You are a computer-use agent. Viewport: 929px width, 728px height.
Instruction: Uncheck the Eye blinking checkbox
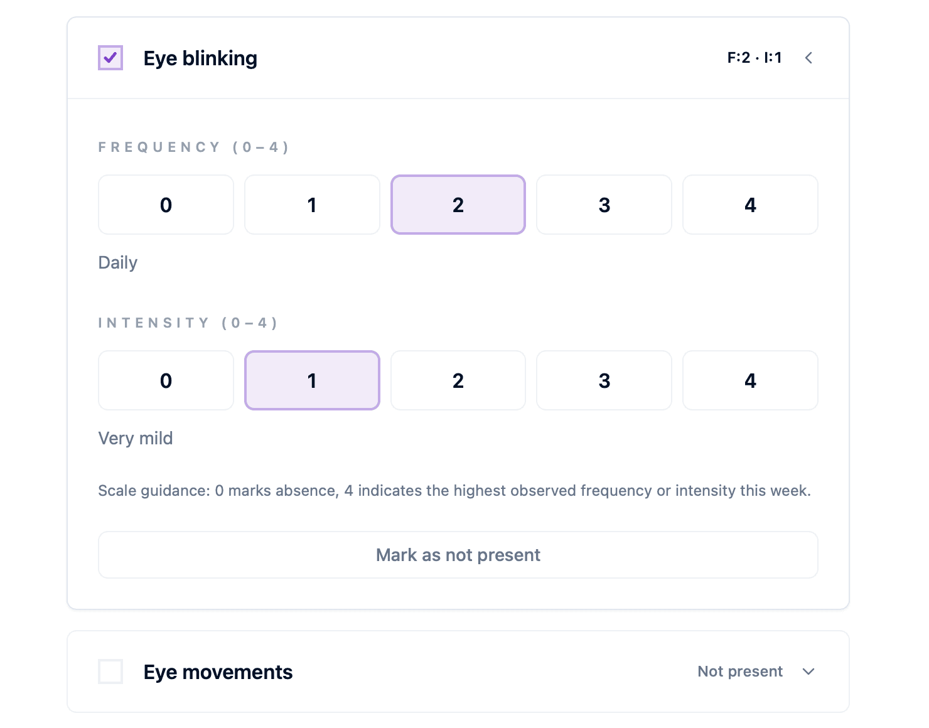coord(110,58)
